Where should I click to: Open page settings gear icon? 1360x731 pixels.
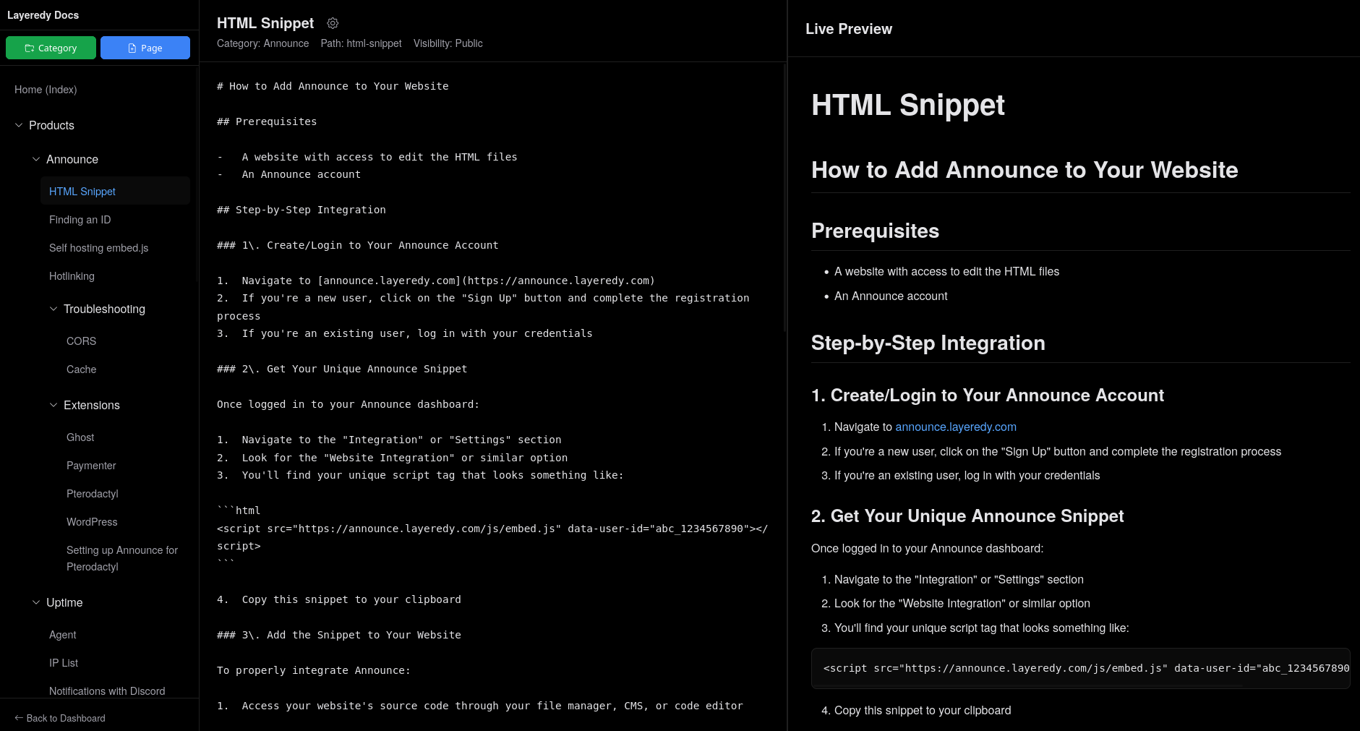coord(333,23)
